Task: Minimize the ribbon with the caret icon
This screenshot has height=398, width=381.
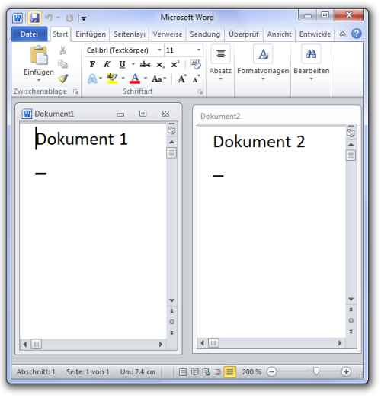Action: (x=343, y=34)
